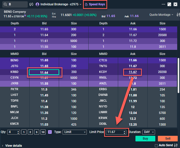
Task: Expand the View details section
Action: [x=12, y=146]
